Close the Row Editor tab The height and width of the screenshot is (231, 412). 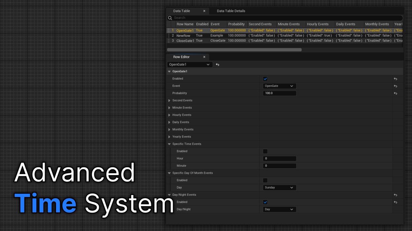tap(204, 57)
